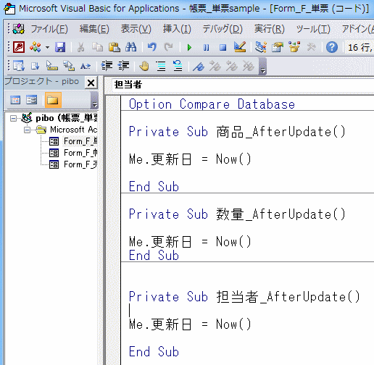Click the Insert Module icon

(x=36, y=47)
